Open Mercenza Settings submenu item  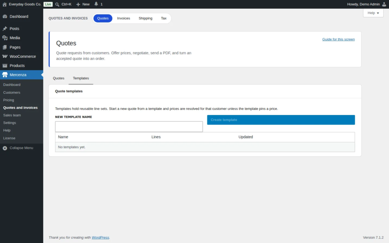click(x=9, y=123)
